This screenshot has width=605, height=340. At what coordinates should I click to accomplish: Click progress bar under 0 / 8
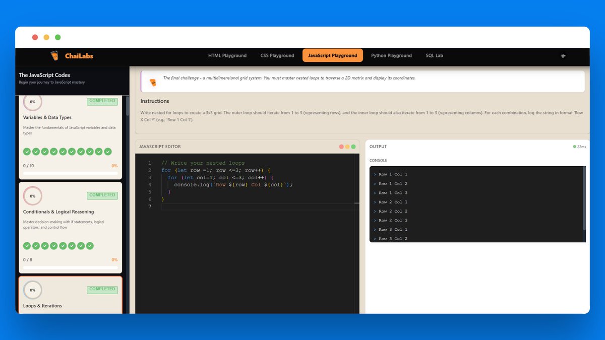click(71, 267)
